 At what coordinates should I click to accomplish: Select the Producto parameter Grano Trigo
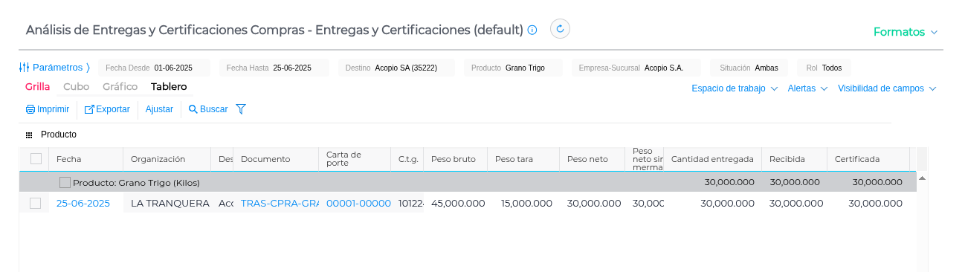(x=513, y=68)
